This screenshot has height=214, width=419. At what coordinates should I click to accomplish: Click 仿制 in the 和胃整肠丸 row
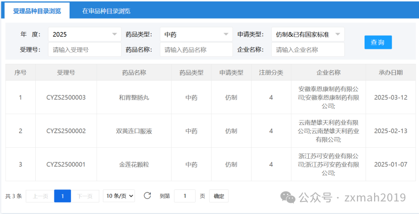231,97
